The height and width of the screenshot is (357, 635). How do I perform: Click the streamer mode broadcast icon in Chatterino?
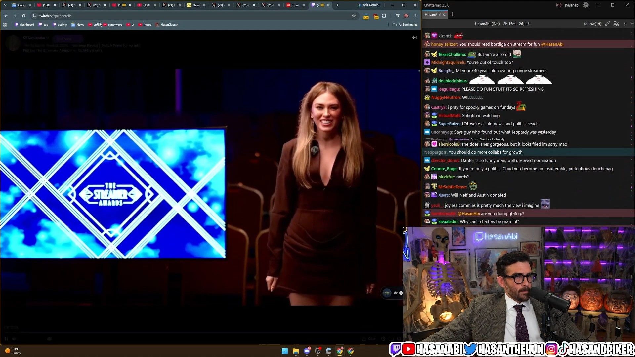point(559,5)
